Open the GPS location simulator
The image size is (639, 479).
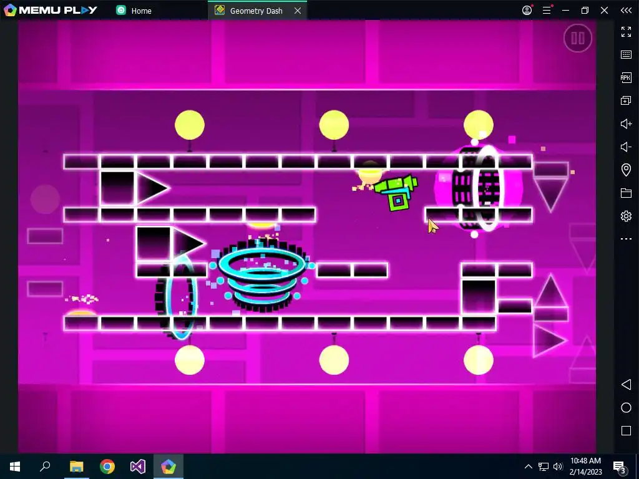(x=626, y=170)
